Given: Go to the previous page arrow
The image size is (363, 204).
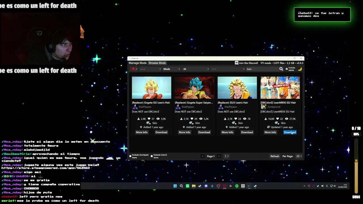Looking at the screenshot, I should coord(202,156).
